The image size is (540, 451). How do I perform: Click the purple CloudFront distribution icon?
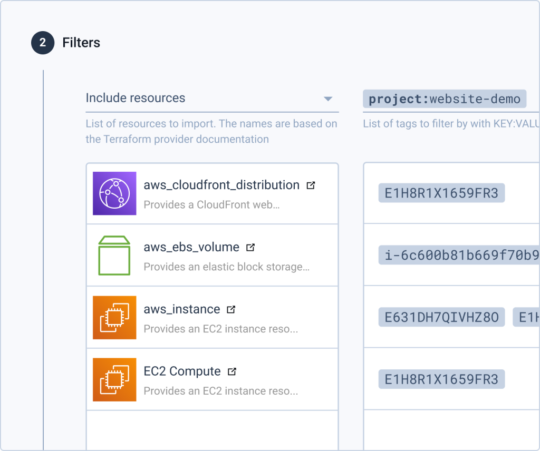pos(114,193)
